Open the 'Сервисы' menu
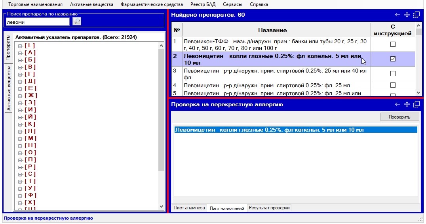This screenshot has width=426, height=224. click(x=232, y=4)
